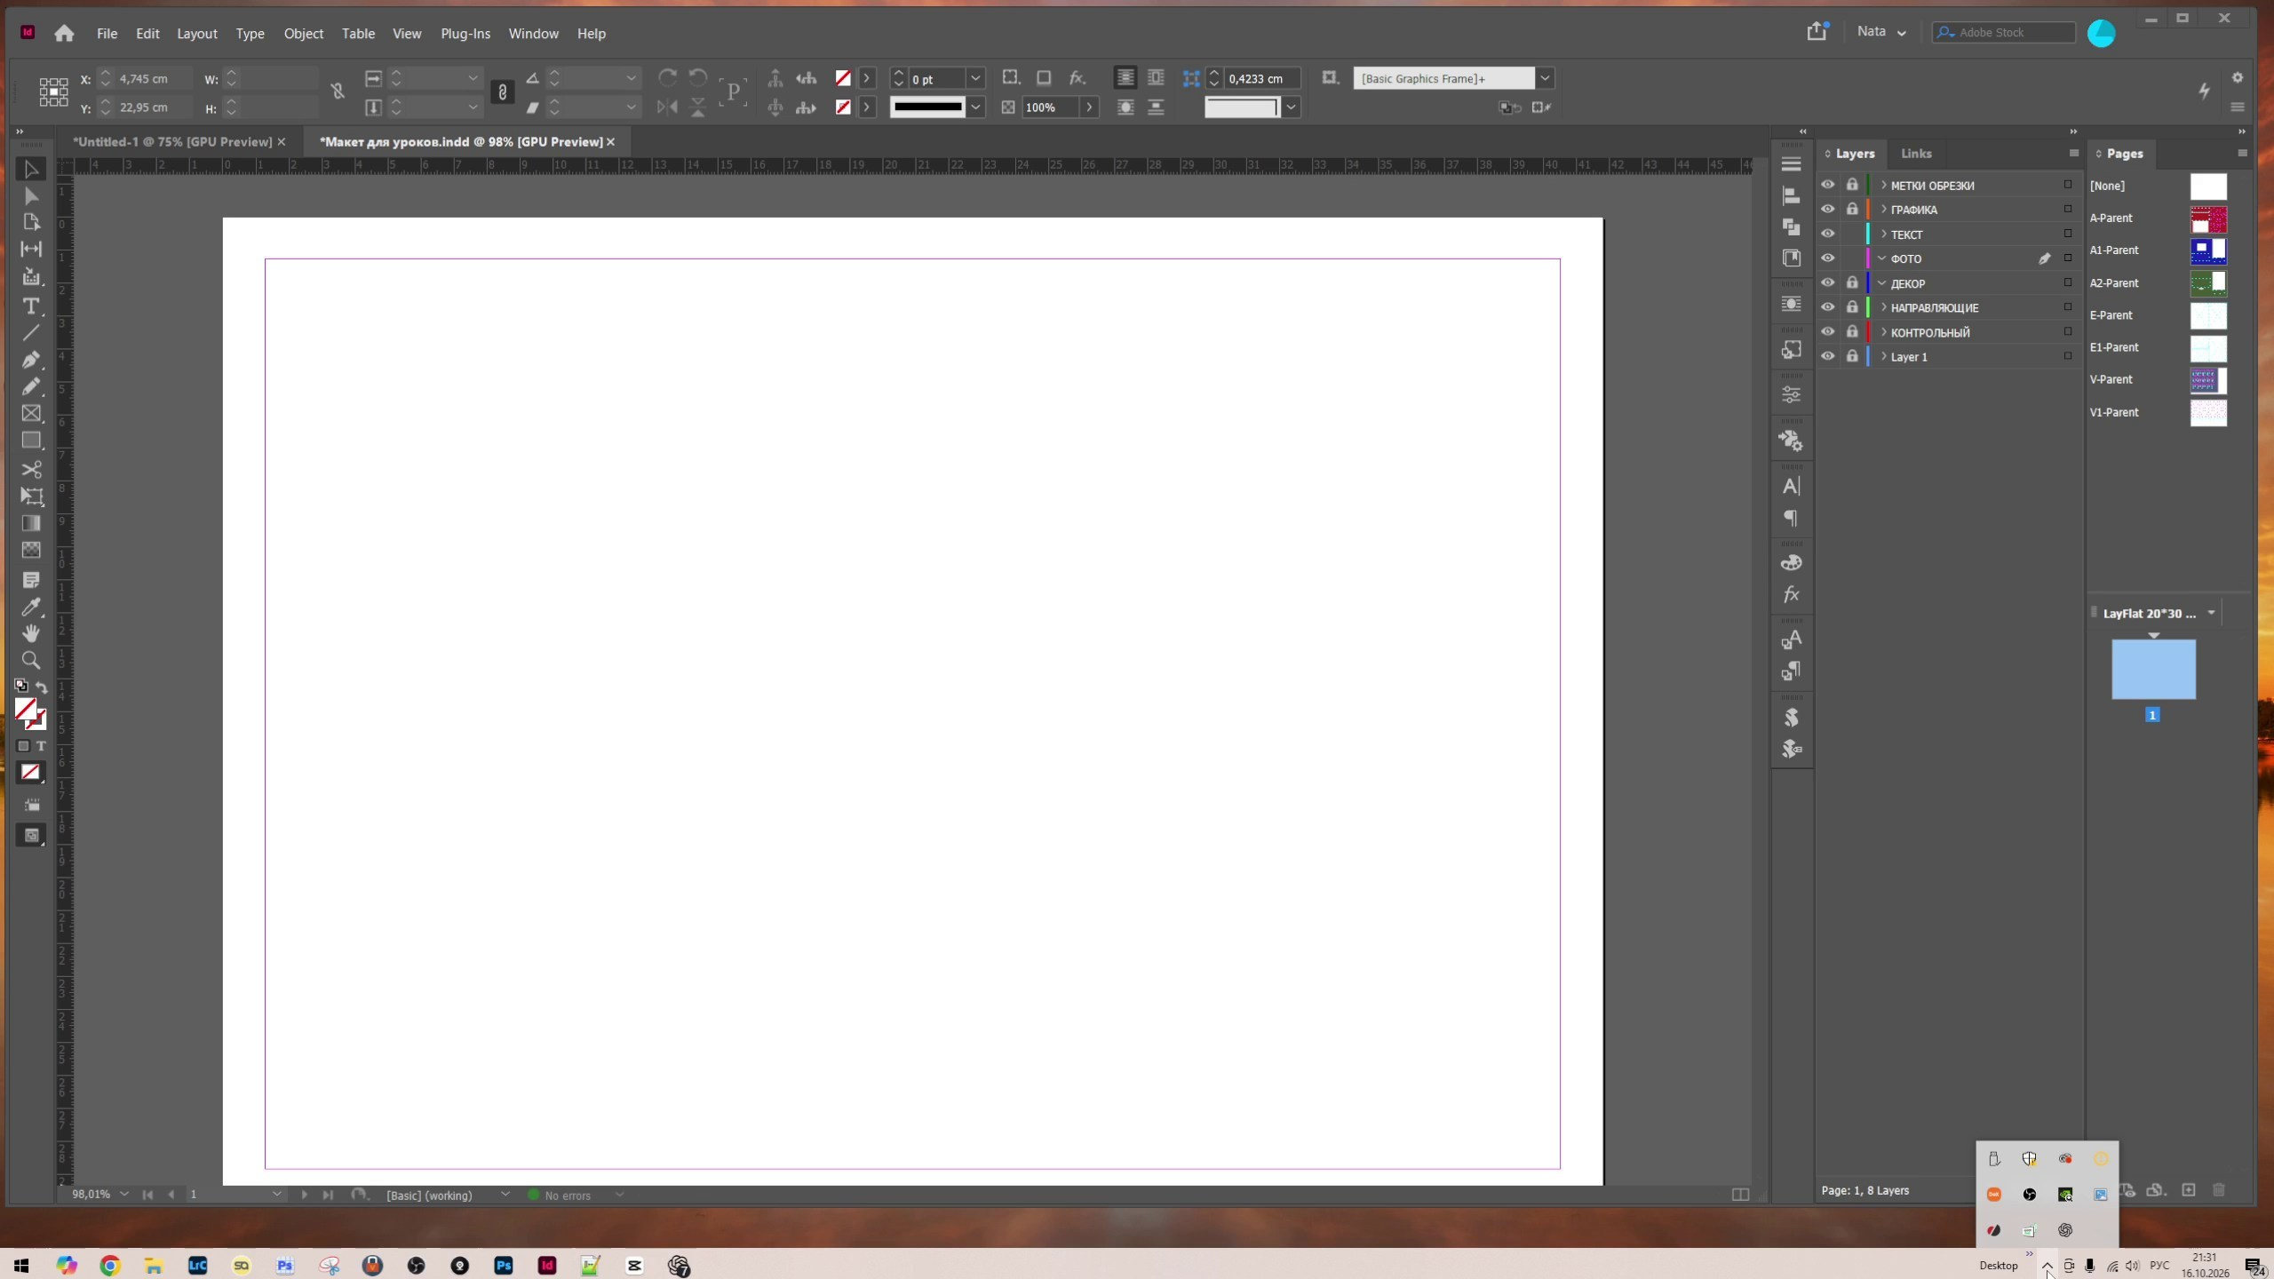Image resolution: width=2274 pixels, height=1279 pixels.
Task: Select the Selection tool arrow
Action: [31, 170]
